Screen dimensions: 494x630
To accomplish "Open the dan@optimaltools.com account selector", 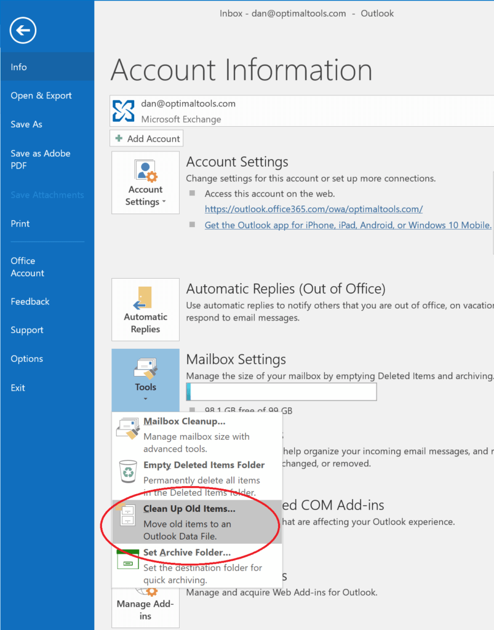I will (302, 111).
